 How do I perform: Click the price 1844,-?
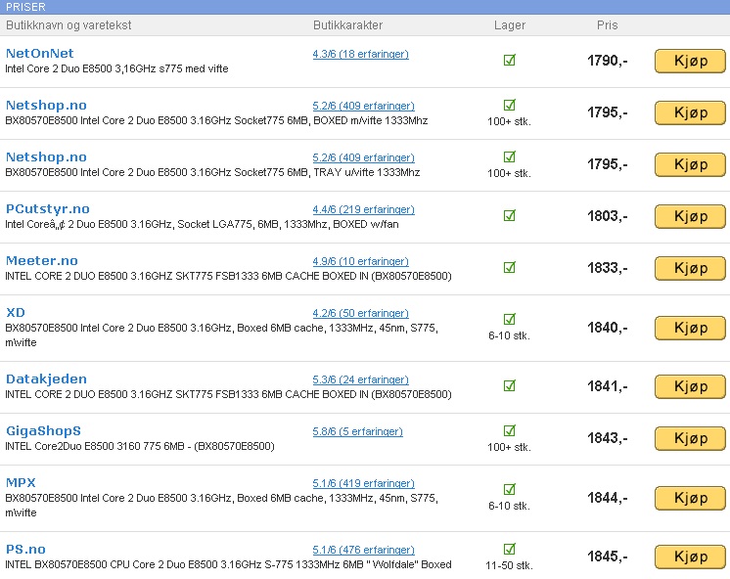[x=607, y=498]
